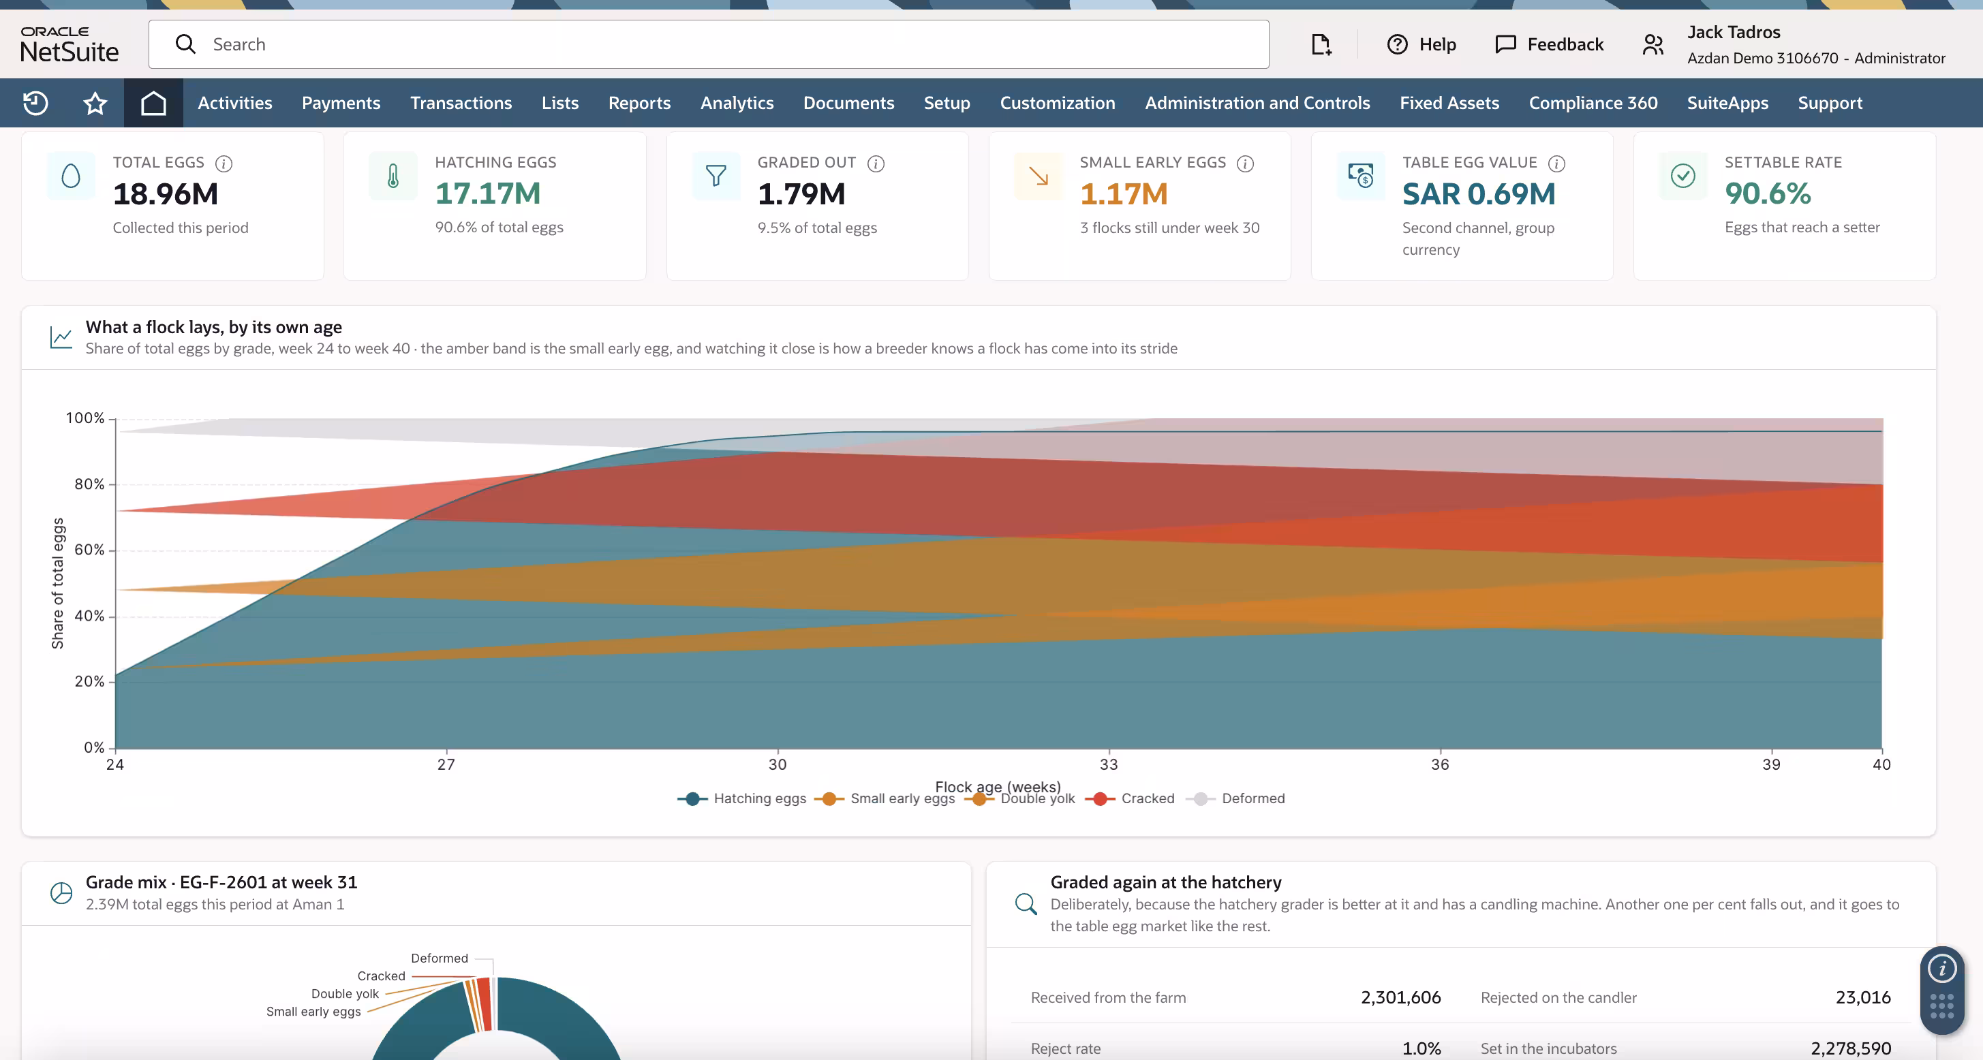Click the grid dots under the floating info button
The height and width of the screenshot is (1060, 1983).
tap(1941, 1006)
